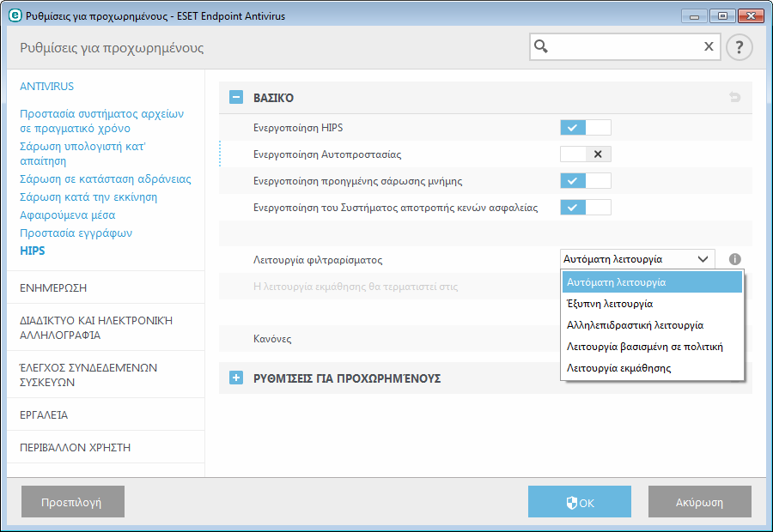Viewport: 773px width, 532px height.
Task: Open Σάρωση κατά την εκκίνηση
Action: 88,197
